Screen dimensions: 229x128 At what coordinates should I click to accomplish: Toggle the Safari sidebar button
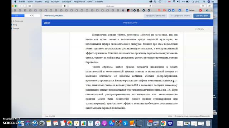click(x=30, y=6)
